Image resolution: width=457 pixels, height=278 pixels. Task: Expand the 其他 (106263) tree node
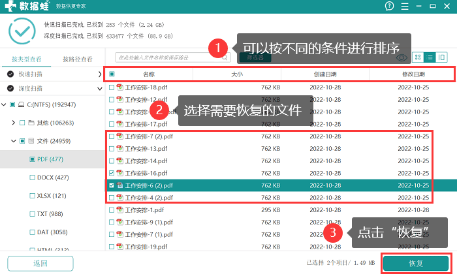14,123
